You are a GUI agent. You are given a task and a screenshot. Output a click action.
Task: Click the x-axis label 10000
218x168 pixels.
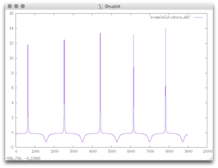pos(208,151)
